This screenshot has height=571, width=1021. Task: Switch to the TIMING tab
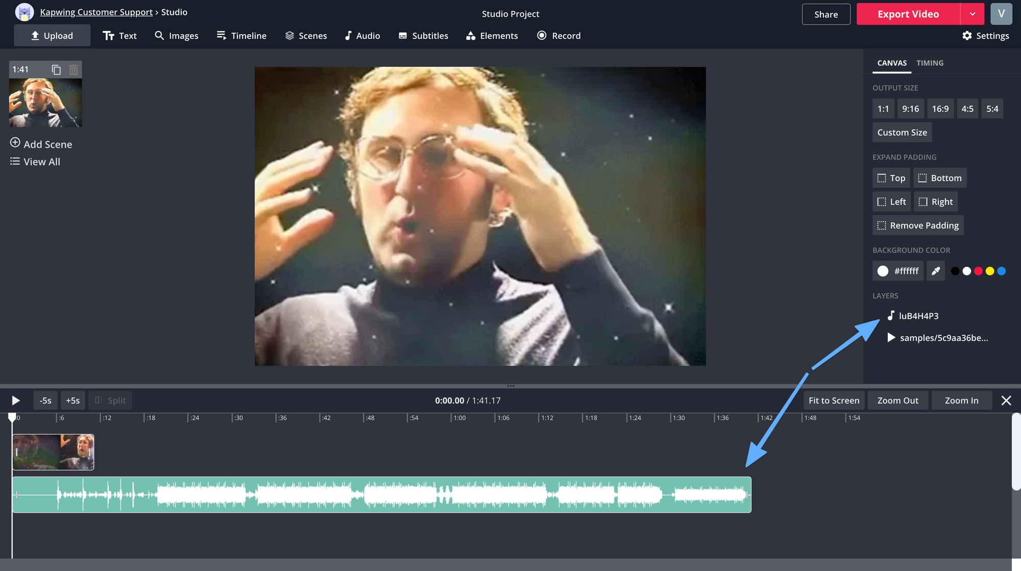pyautogui.click(x=930, y=63)
